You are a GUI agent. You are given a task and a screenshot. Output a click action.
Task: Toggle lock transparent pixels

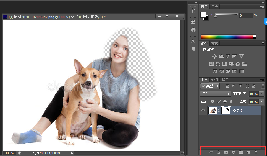[x=213, y=102]
